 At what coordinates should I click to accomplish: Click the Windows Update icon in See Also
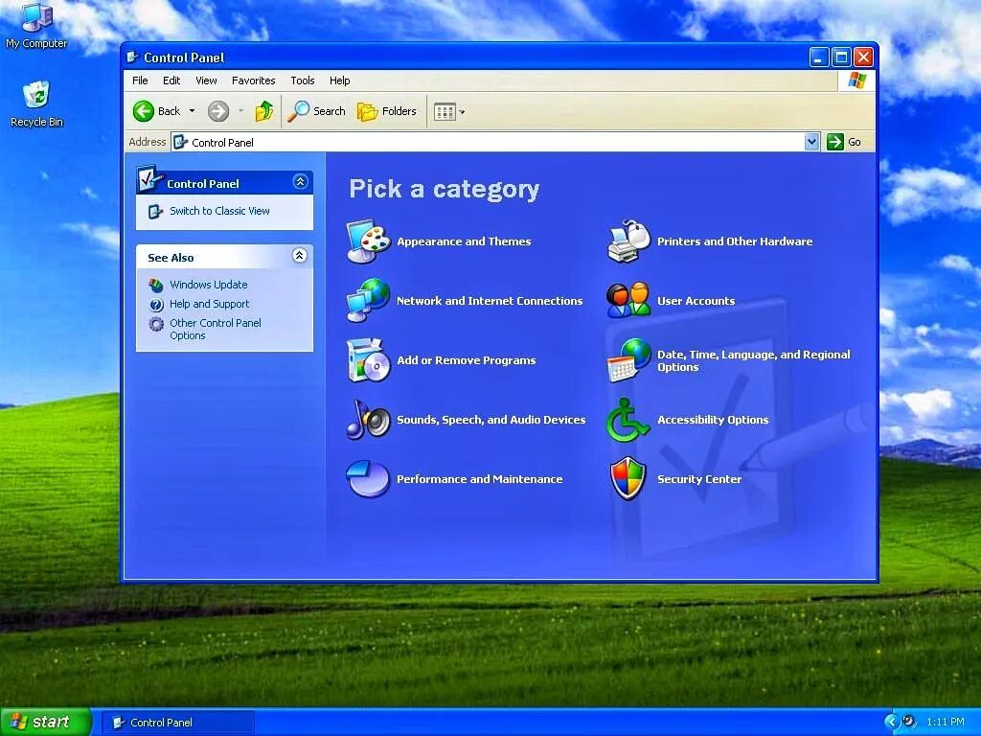pos(156,285)
